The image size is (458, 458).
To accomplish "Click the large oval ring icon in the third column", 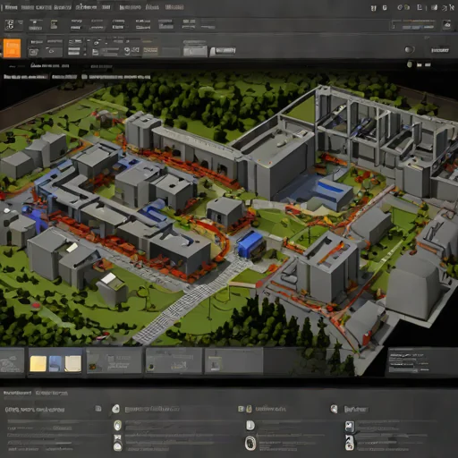I will pos(250,443).
